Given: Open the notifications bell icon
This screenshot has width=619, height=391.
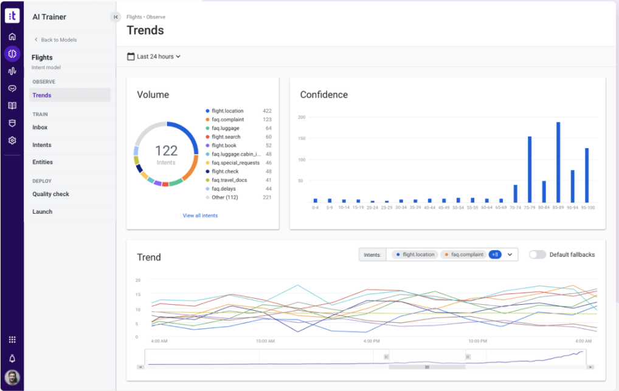Looking at the screenshot, I should pyautogui.click(x=12, y=358).
